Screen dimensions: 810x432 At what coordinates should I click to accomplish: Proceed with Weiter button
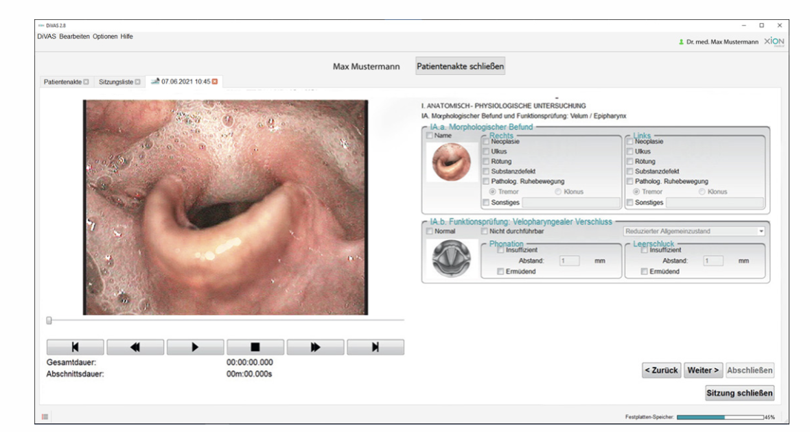pos(703,370)
